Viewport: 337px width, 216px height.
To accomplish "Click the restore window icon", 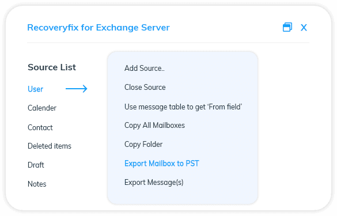I will point(287,27).
